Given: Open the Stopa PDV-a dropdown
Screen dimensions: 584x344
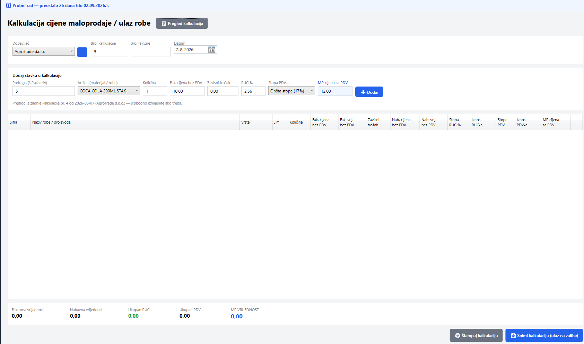Looking at the screenshot, I should (291, 91).
